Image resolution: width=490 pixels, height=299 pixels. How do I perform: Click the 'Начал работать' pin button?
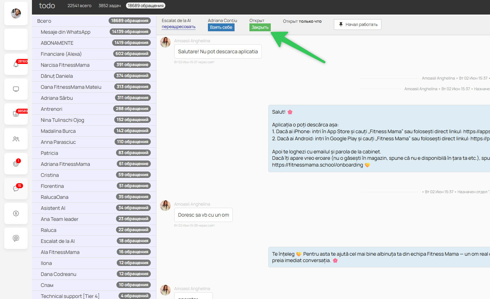[358, 25]
